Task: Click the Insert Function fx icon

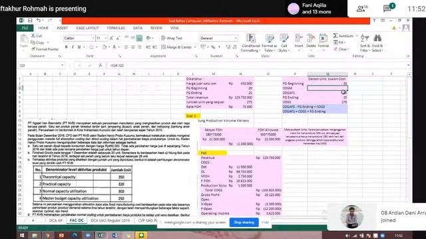Action: [101, 65]
